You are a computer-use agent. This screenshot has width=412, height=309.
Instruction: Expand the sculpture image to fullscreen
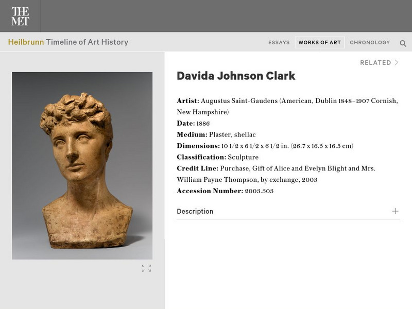146,268
